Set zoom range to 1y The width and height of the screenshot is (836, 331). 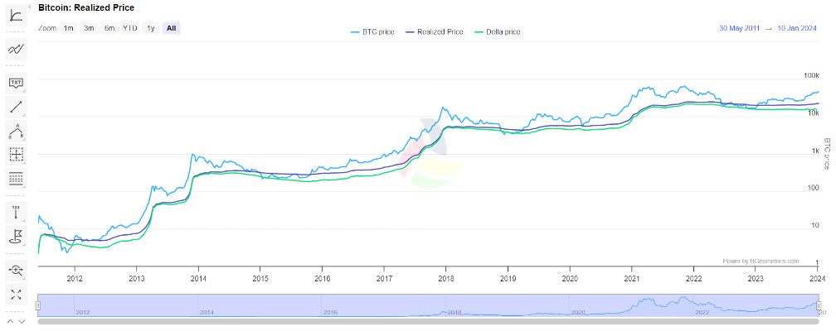pos(151,28)
